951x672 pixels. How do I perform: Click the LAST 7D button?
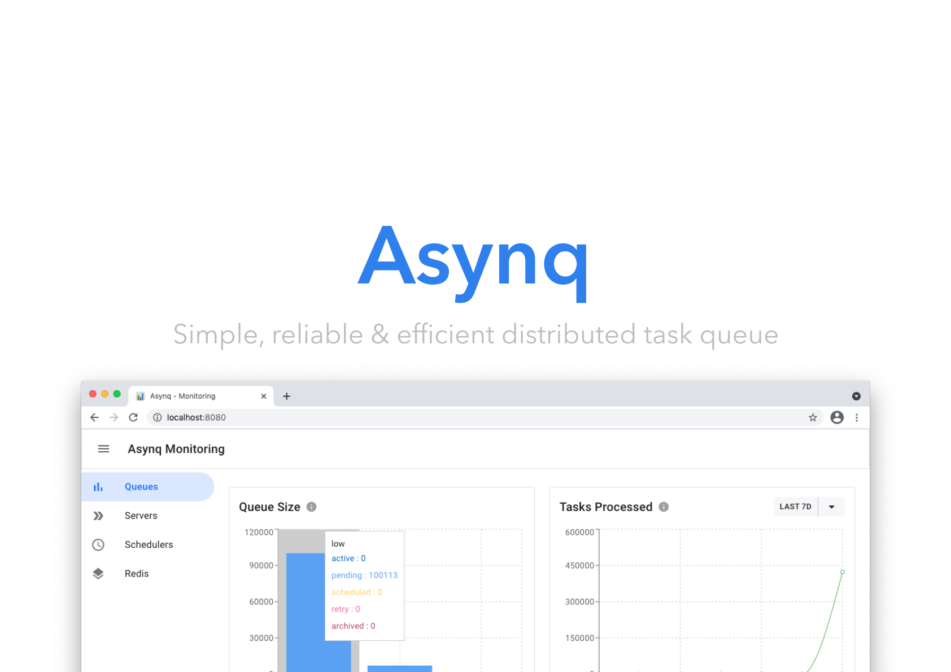pos(795,507)
